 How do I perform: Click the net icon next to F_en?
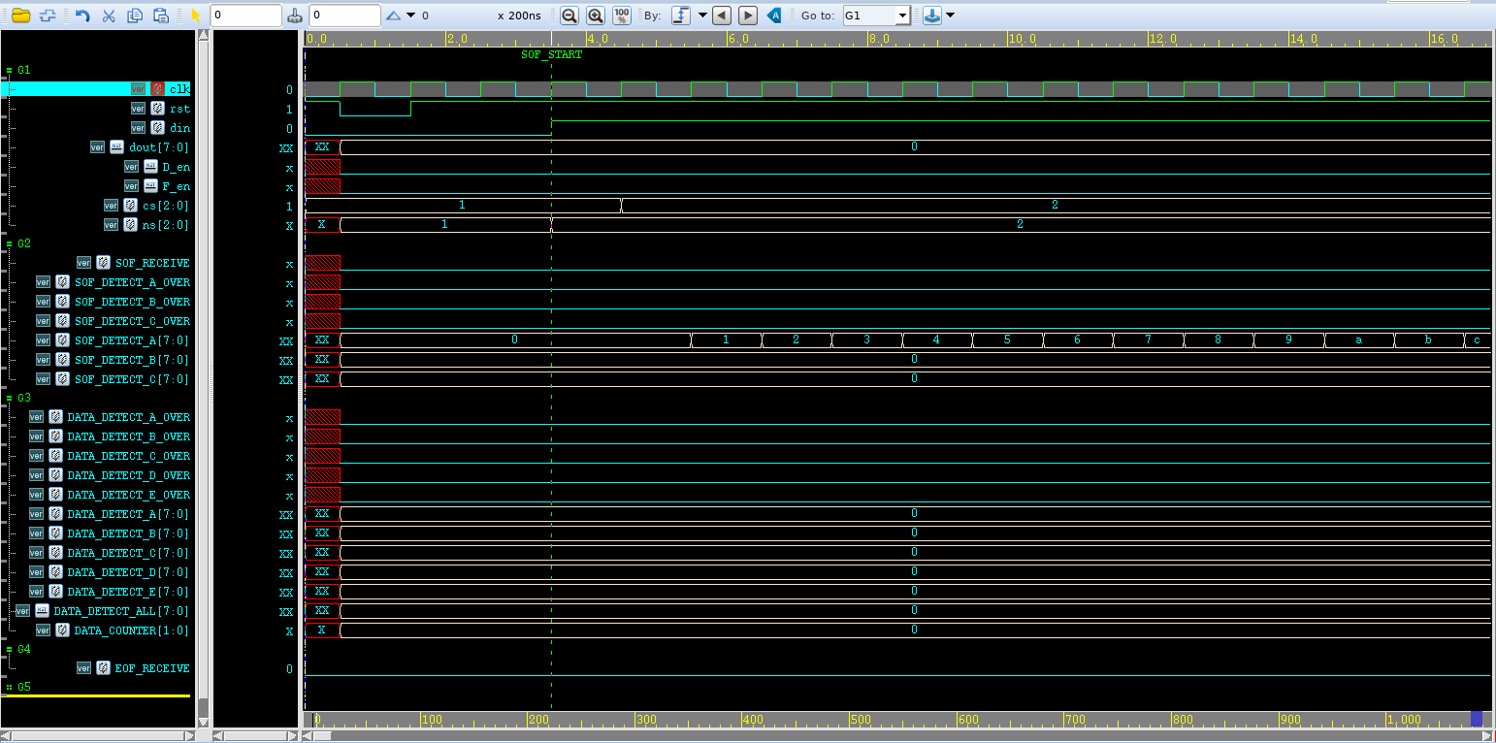click(150, 186)
